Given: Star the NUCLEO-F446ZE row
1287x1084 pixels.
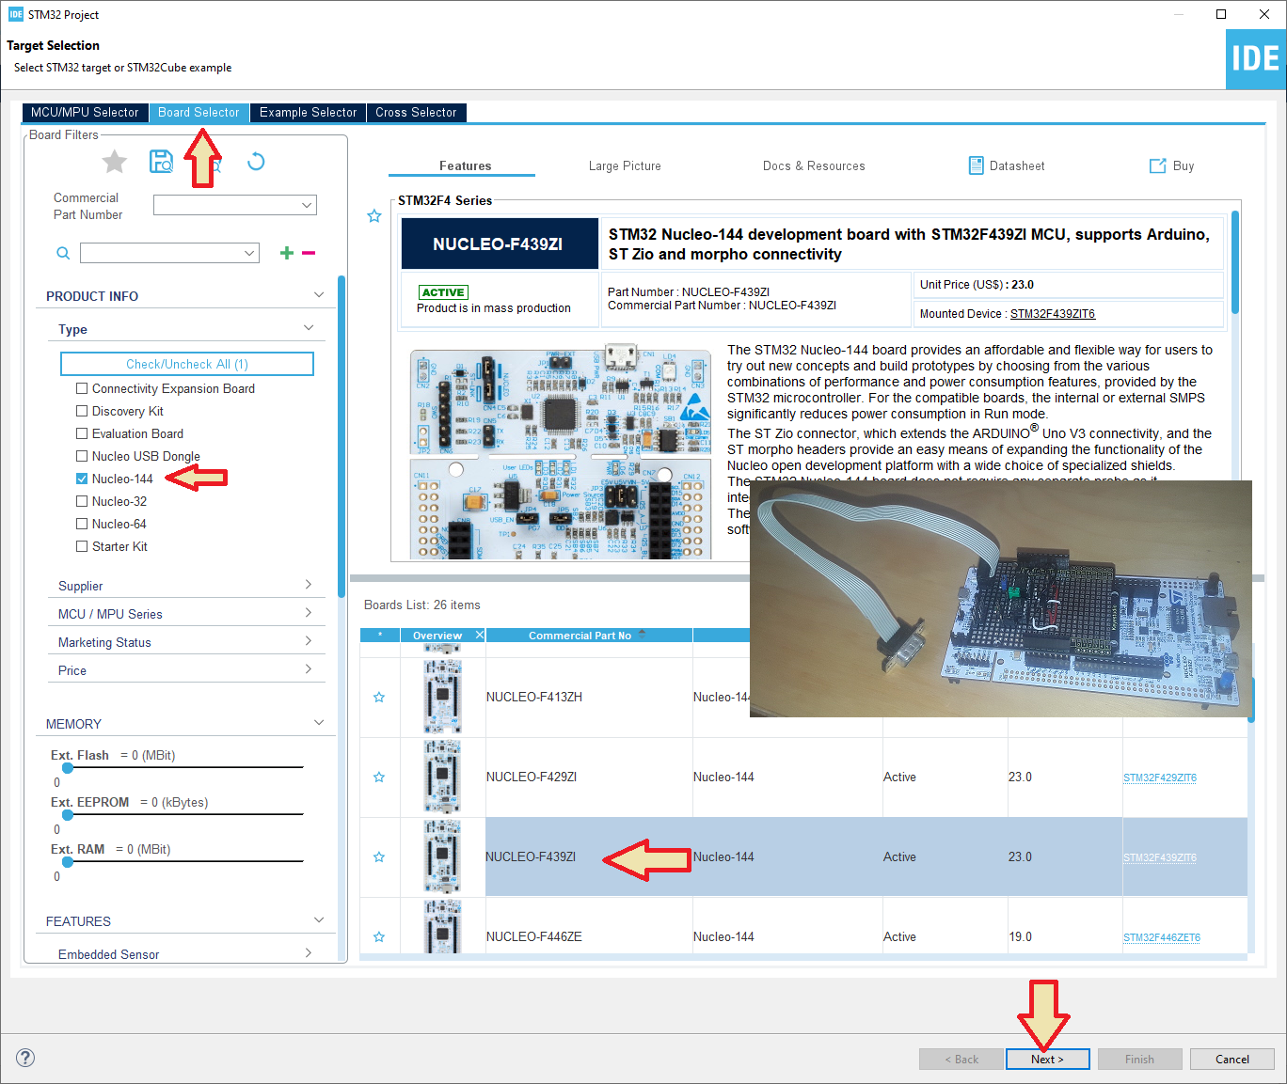Looking at the screenshot, I should [x=379, y=937].
